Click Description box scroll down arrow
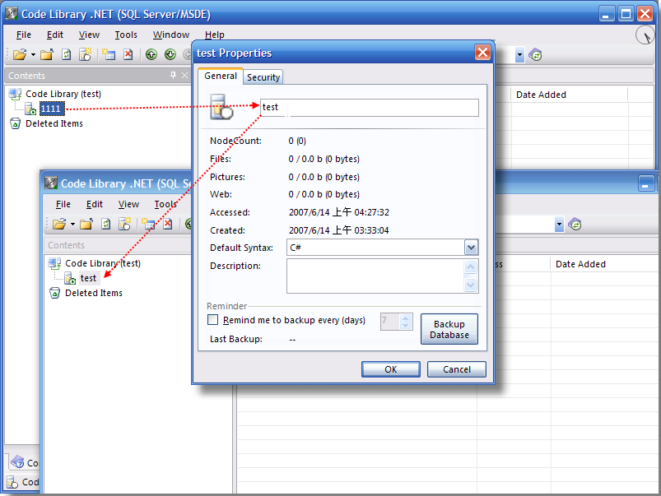This screenshot has width=661, height=496. (471, 285)
